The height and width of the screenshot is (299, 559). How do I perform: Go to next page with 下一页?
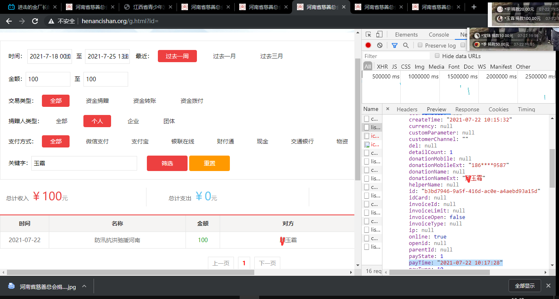click(x=267, y=263)
